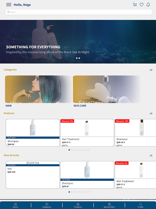View All new arrivals link

tap(151, 155)
